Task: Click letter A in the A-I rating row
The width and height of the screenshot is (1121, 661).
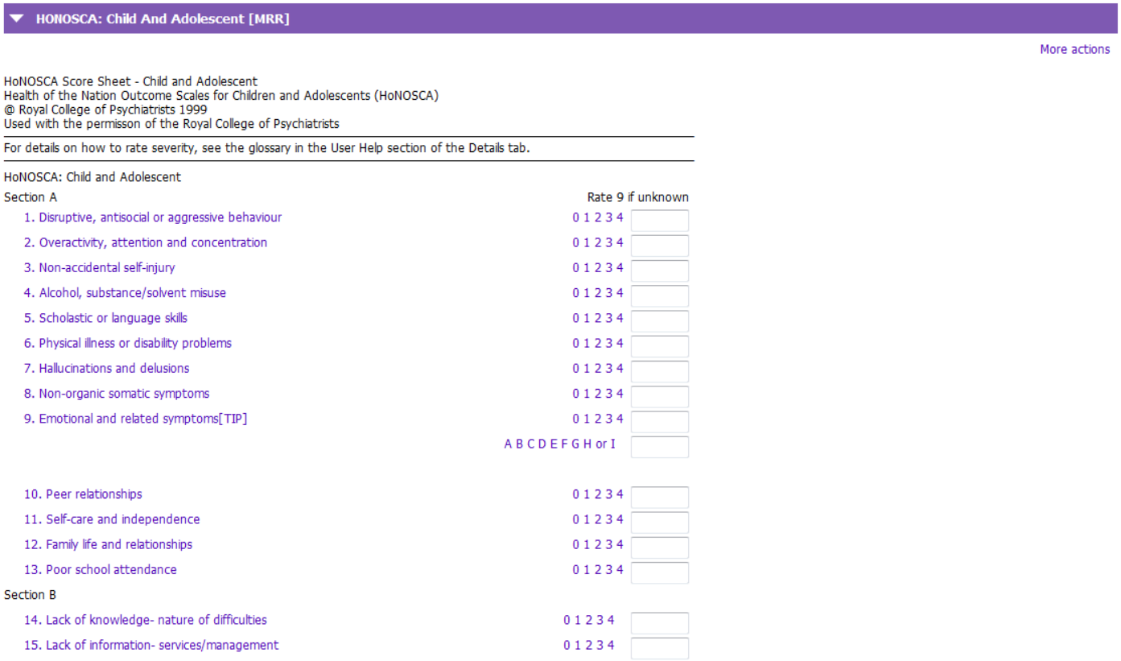Action: (507, 444)
